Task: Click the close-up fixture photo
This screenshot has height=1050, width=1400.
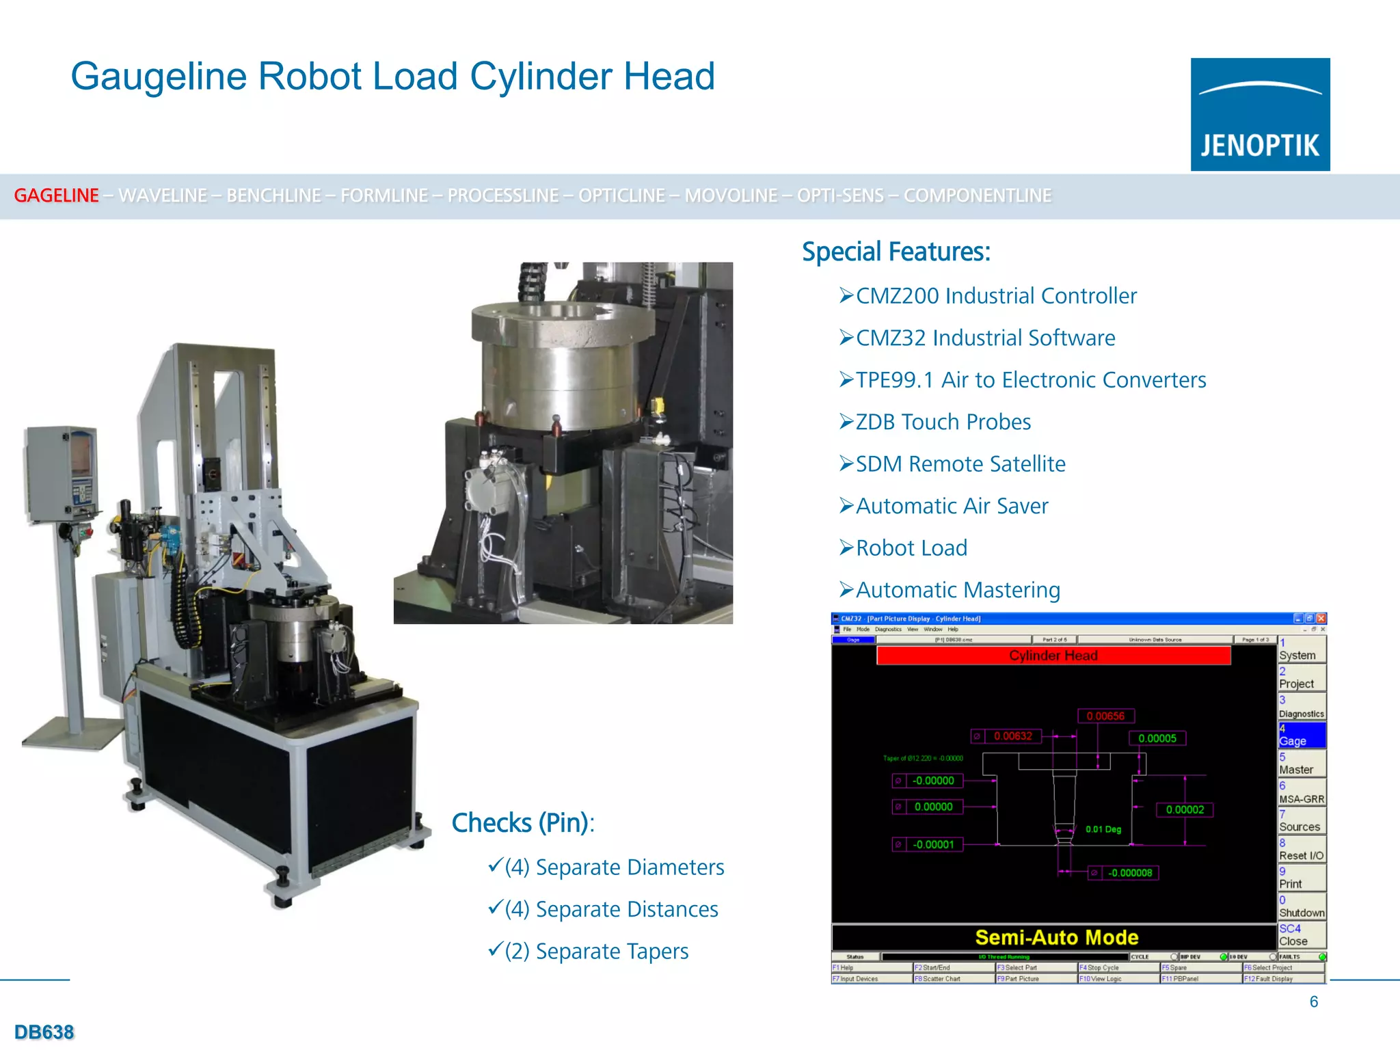Action: coord(563,442)
